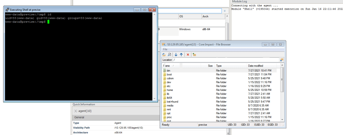Select the lost+found folder
Image resolution: width=343 pixels, height=135 pixels.
click(171, 102)
